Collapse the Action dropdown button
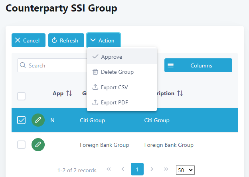 (103, 40)
